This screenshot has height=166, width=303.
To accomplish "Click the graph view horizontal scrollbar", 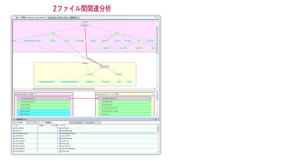I will click(x=64, y=89).
